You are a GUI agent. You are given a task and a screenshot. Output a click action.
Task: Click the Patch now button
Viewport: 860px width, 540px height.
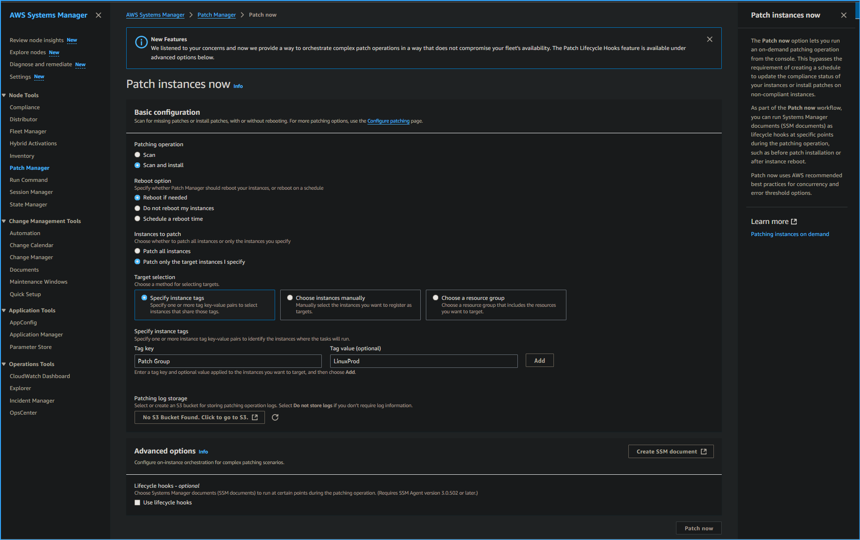(699, 528)
